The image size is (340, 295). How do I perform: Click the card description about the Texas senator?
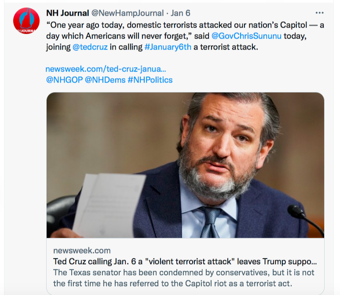coord(185,277)
